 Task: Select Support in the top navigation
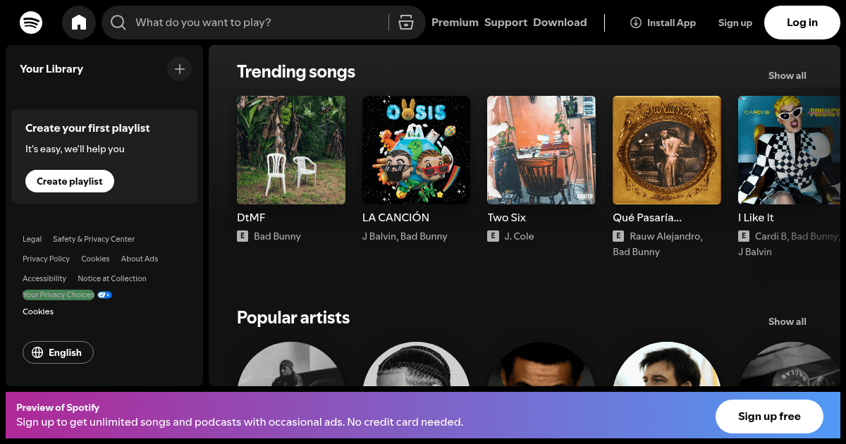click(x=505, y=22)
